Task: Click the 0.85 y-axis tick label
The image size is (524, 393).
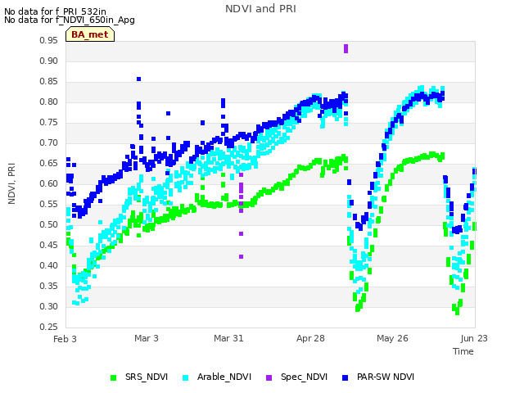Action: [x=48, y=81]
